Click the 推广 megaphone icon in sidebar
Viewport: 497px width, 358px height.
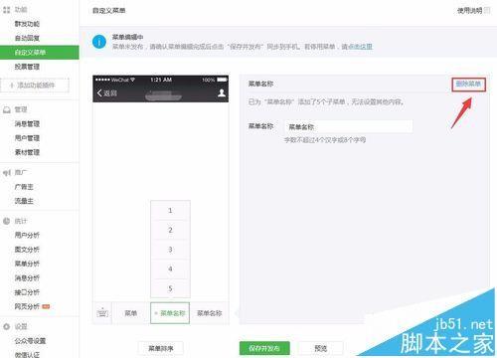click(x=7, y=173)
